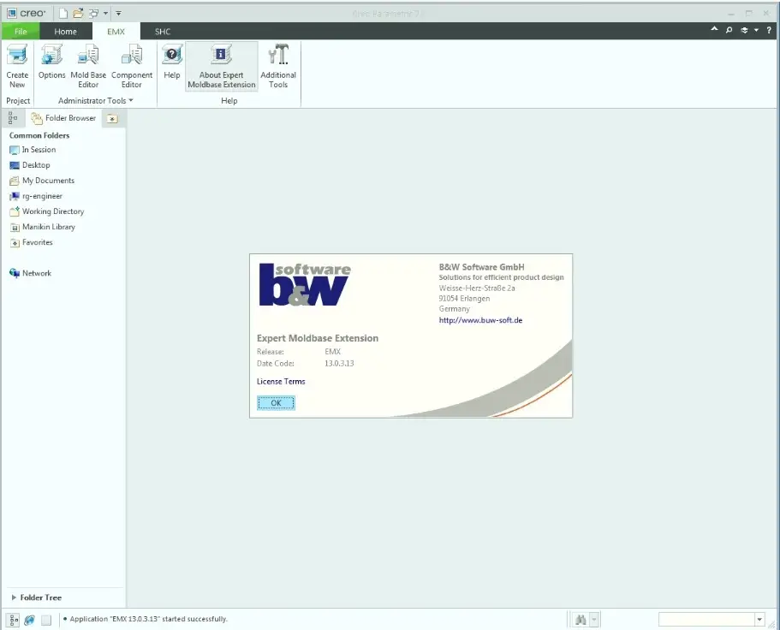Viewport: 780px width, 630px height.
Task: Switch to the Favorites navigator tab
Action: 112,119
